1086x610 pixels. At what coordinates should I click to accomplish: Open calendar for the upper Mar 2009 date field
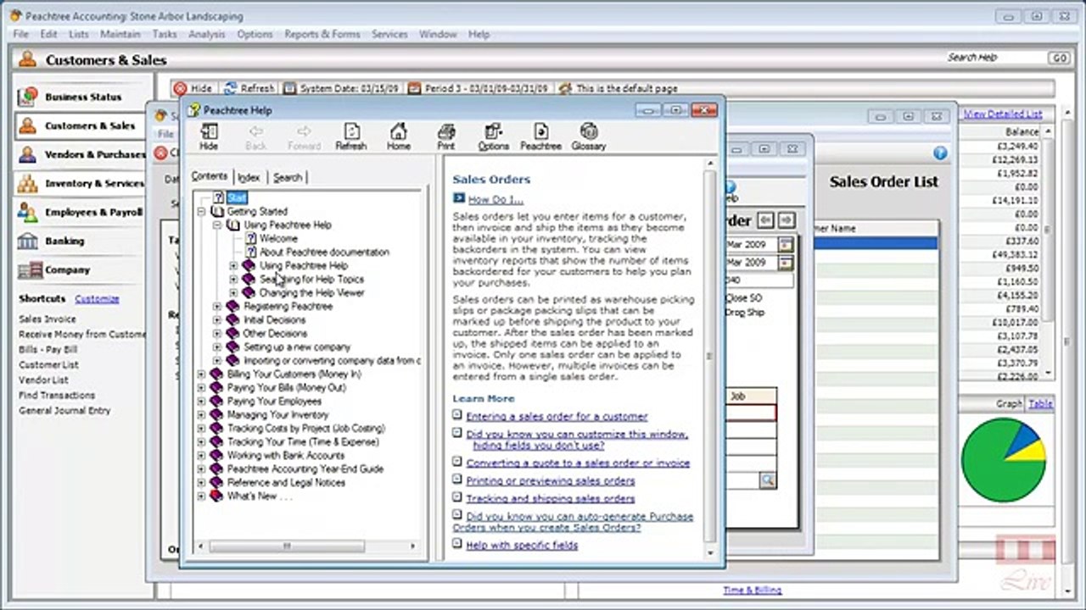tap(786, 245)
